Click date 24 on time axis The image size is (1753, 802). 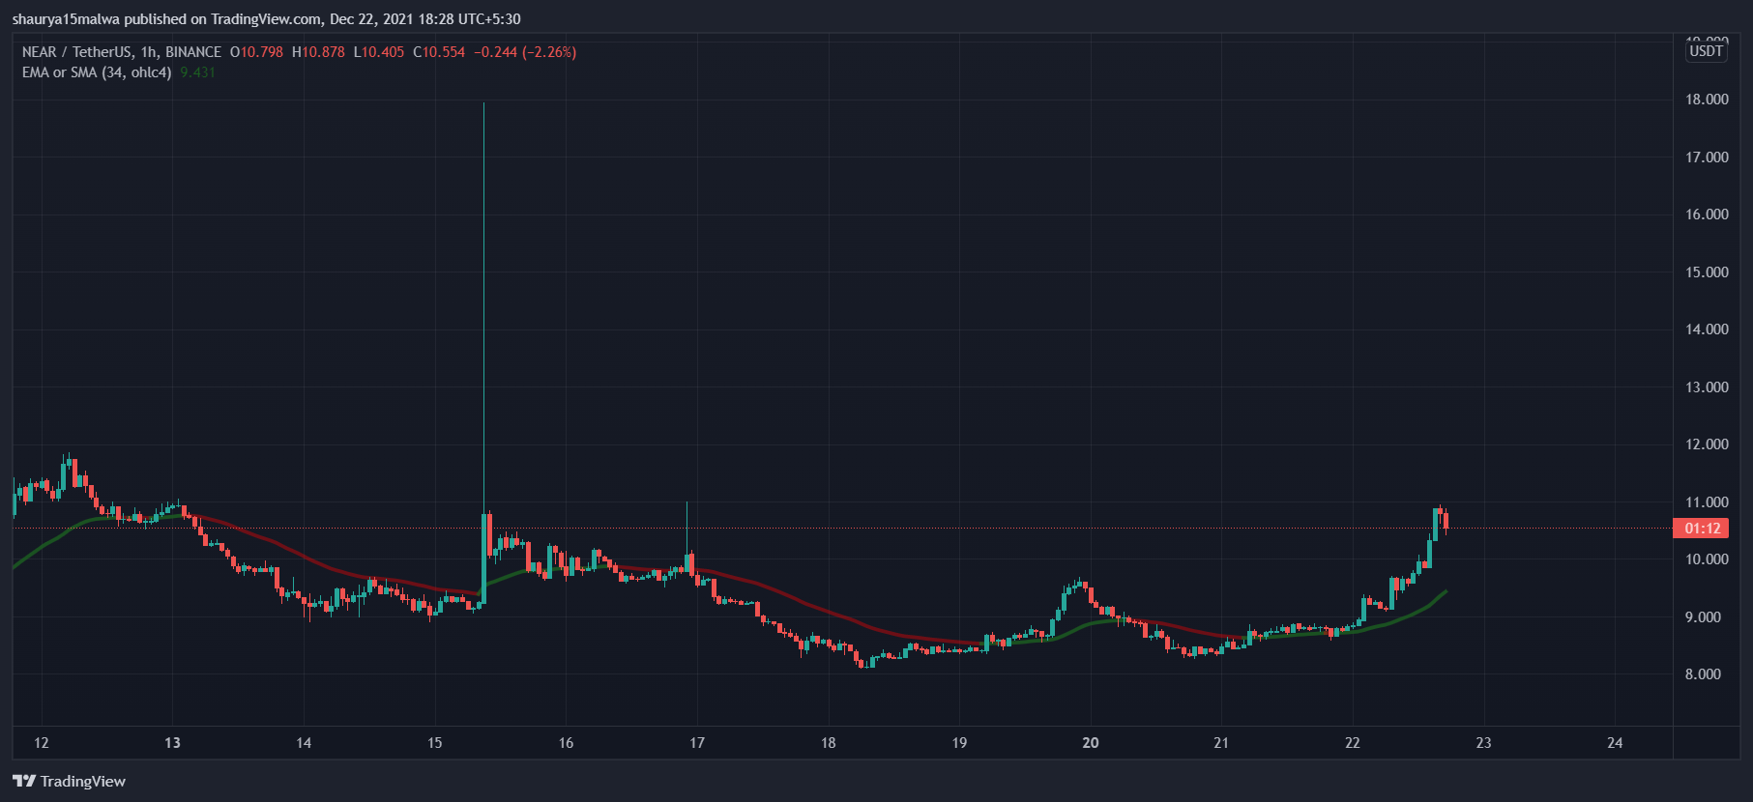point(1615,743)
